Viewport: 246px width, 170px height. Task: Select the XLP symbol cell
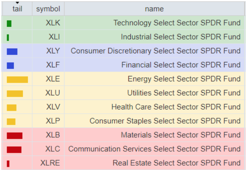click(x=53, y=121)
